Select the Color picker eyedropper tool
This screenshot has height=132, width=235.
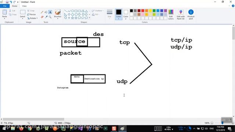coord(46,17)
